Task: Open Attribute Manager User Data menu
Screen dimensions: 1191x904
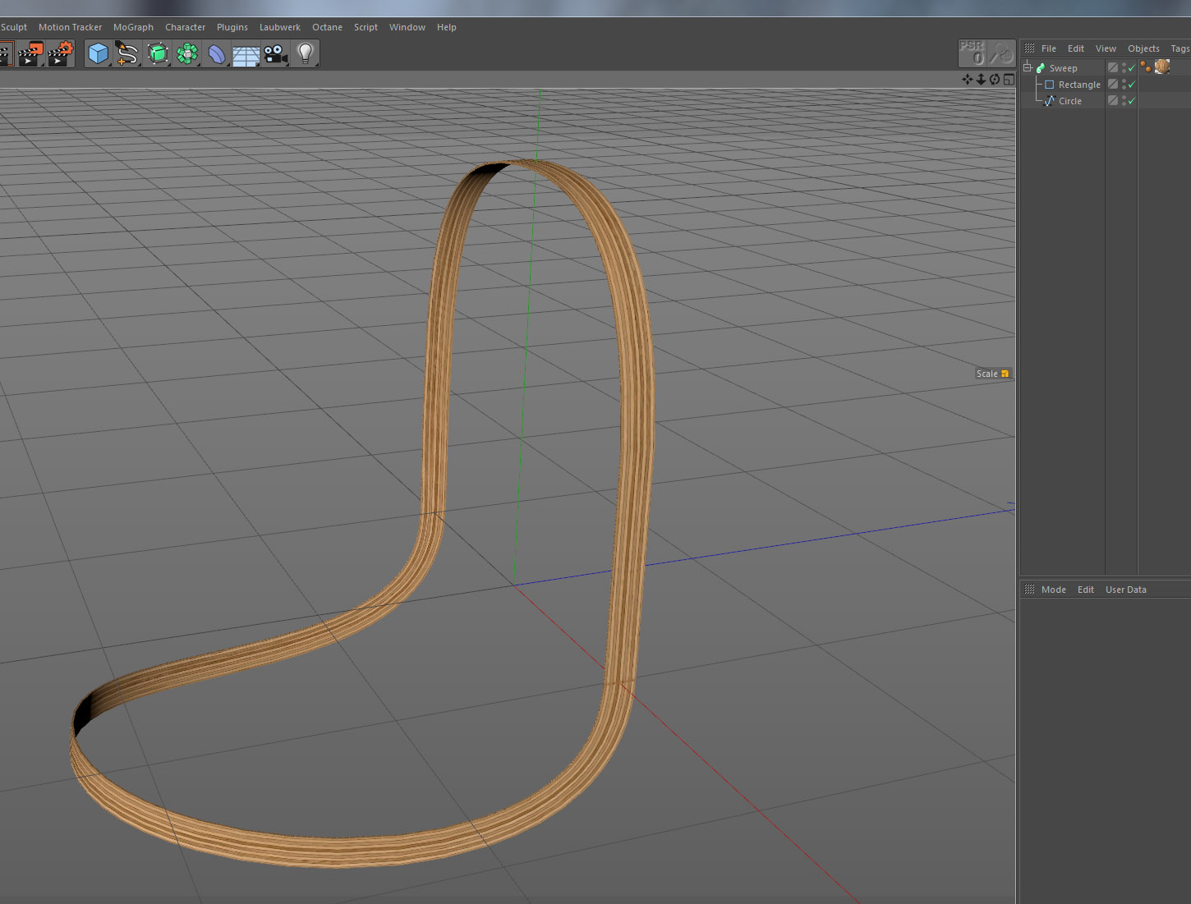Action: (1126, 590)
